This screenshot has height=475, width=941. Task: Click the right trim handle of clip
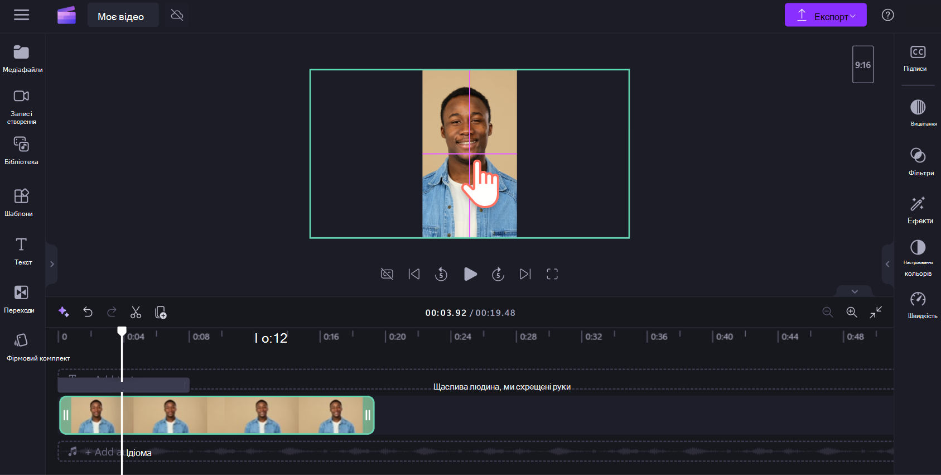coord(368,415)
